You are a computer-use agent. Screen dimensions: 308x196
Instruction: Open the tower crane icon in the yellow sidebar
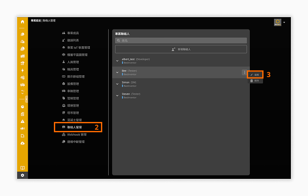pyautogui.click(x=22, y=63)
